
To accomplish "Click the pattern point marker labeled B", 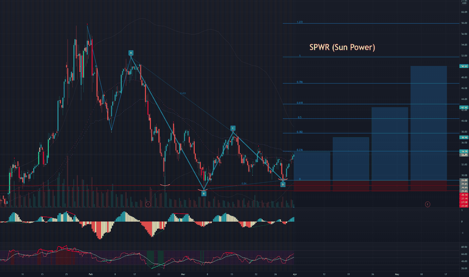I will pos(204,194).
